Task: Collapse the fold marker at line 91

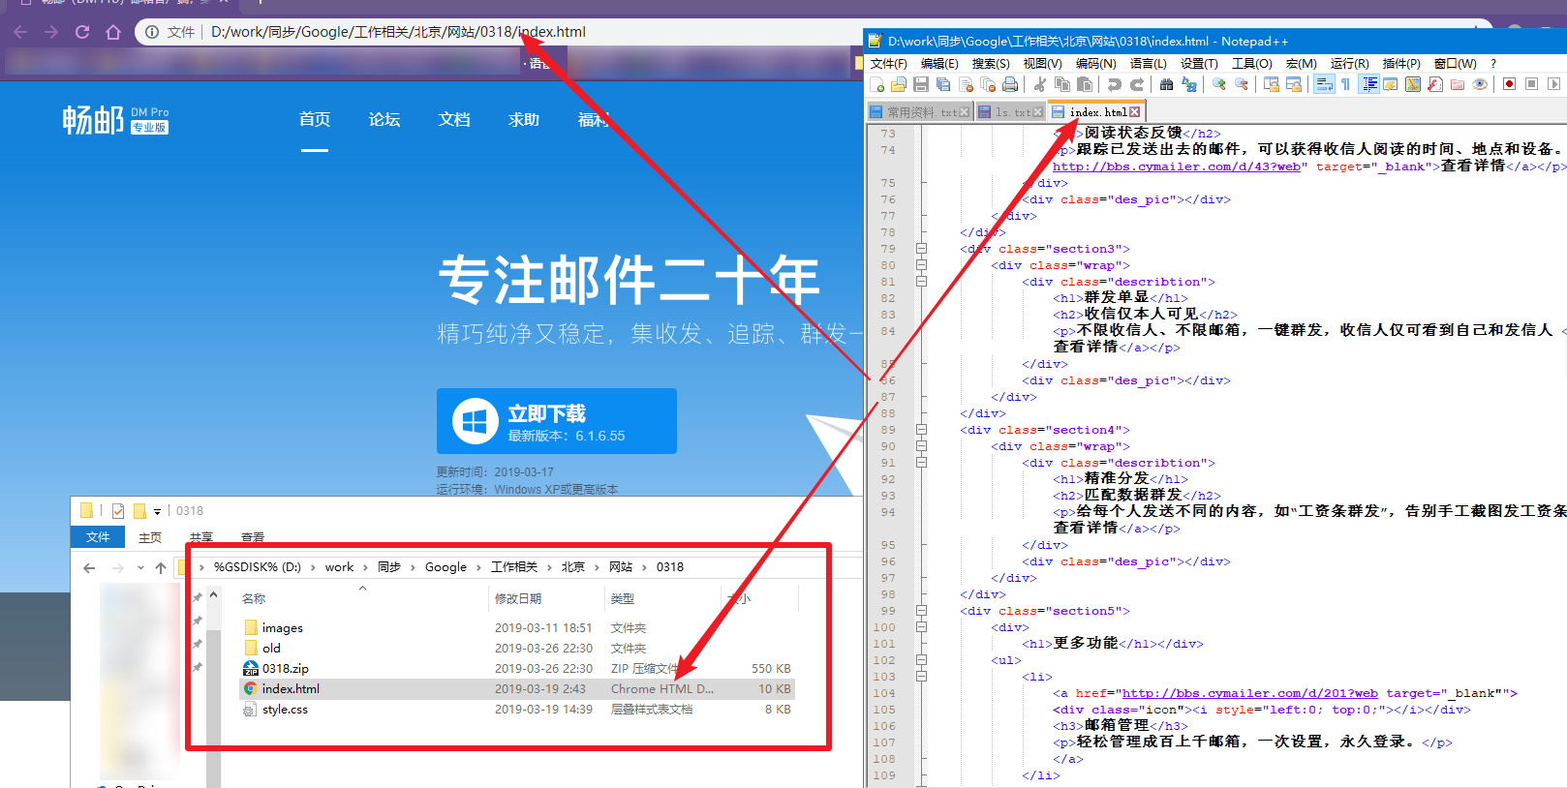Action: point(921,463)
